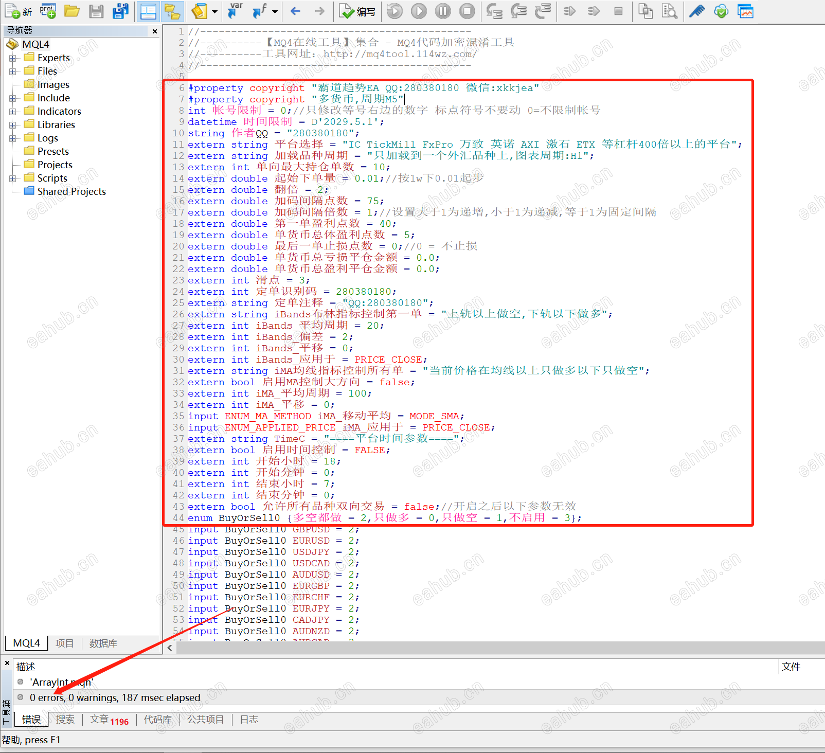Screen dimensions: 825x753
Task: Save all open files
Action: (120, 11)
